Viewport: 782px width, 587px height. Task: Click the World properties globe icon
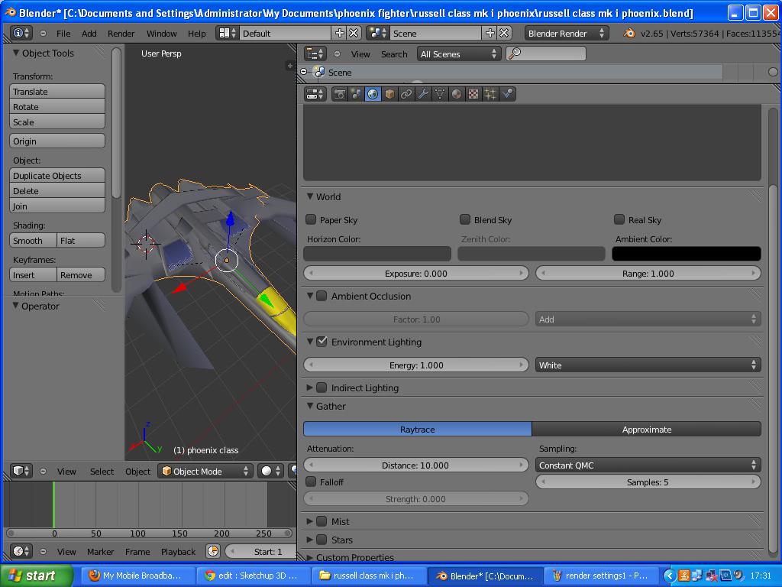(372, 93)
